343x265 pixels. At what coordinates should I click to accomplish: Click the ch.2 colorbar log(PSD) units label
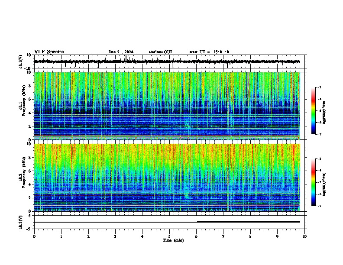324,184
